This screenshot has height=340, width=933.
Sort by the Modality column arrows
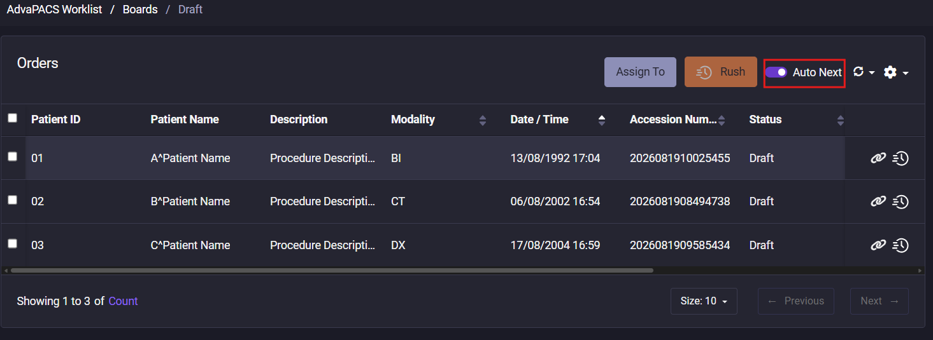[483, 119]
